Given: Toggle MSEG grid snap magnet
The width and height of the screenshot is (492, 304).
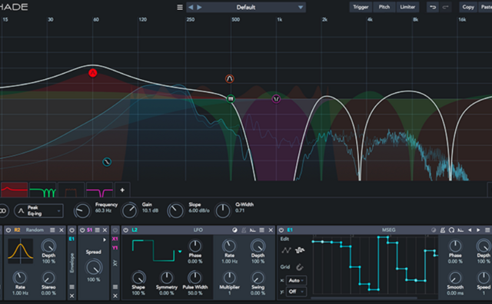Looking at the screenshot, I should pyautogui.click(x=300, y=267).
